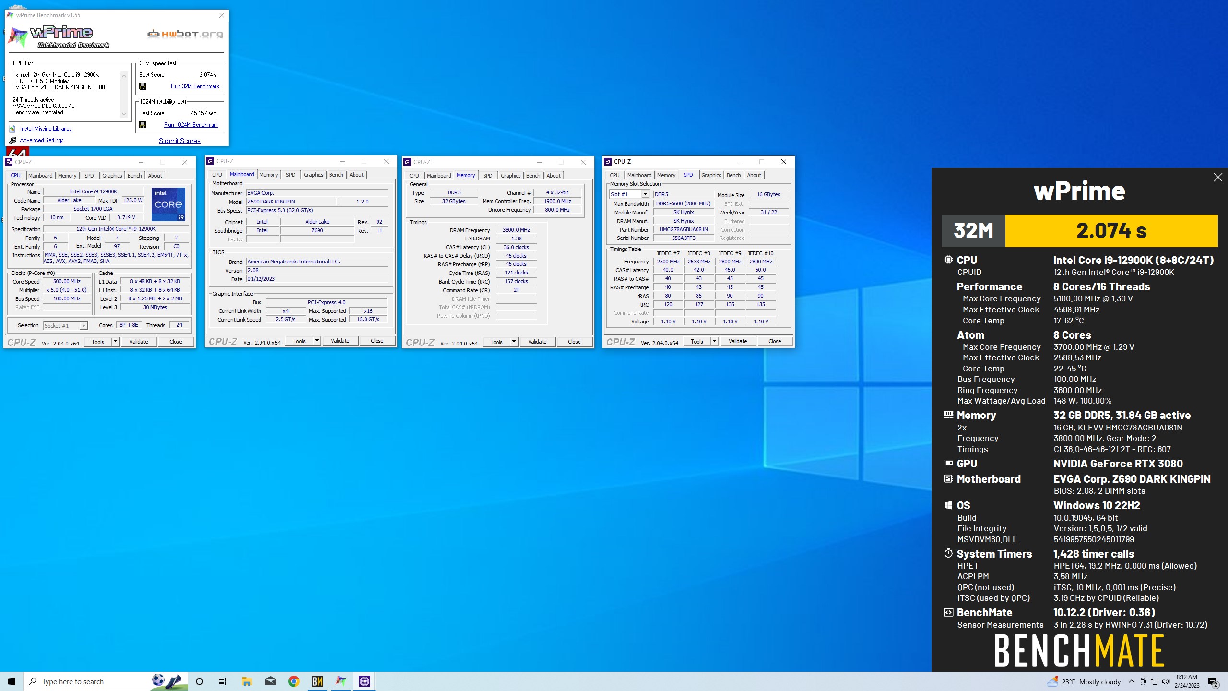The image size is (1228, 691).
Task: Click the save icon beside Run 32M Benchmark
Action: pyautogui.click(x=142, y=86)
